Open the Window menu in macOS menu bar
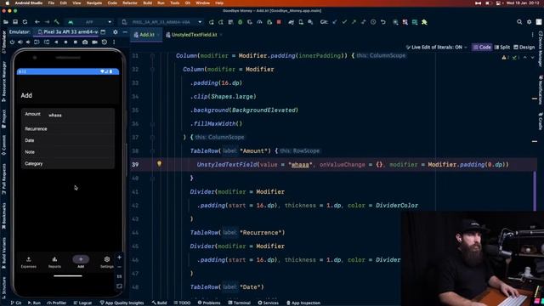The width and height of the screenshot is (544, 306). pyautogui.click(x=202, y=3)
